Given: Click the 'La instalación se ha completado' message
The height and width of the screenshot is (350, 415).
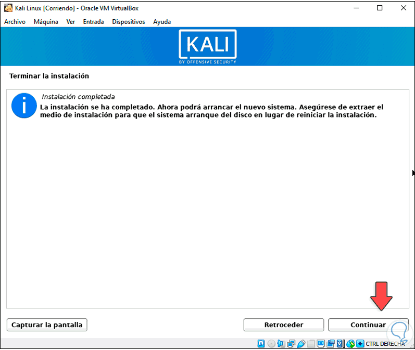Looking at the screenshot, I should pos(212,111).
